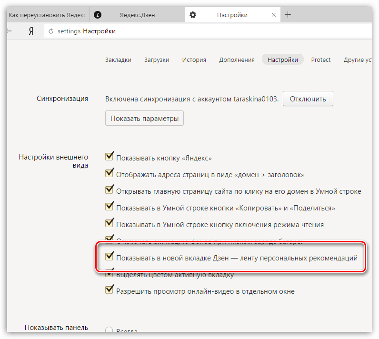Viewport: 379px width, 339px height.
Task: Toggle reading mode button checkbox
Action: click(109, 223)
